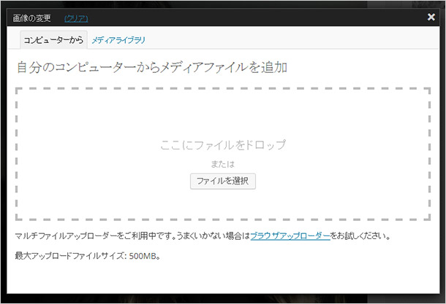Click the ここにファイルをドロップ drop zone text
The image size is (446, 304).
click(x=223, y=144)
